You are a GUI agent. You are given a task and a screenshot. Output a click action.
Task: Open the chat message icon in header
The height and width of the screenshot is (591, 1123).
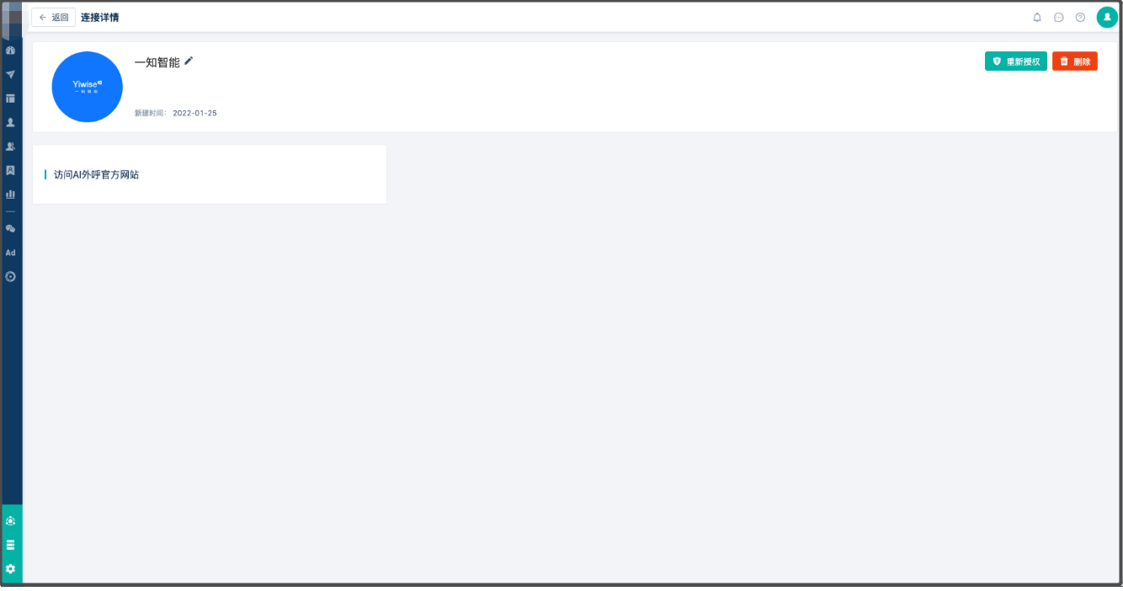[x=1059, y=17]
